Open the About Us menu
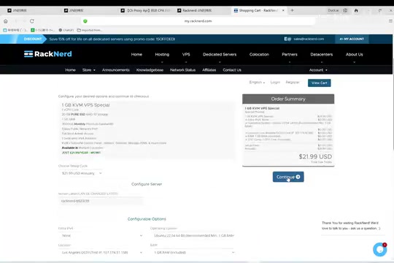The height and width of the screenshot is (263, 394). pyautogui.click(x=355, y=54)
